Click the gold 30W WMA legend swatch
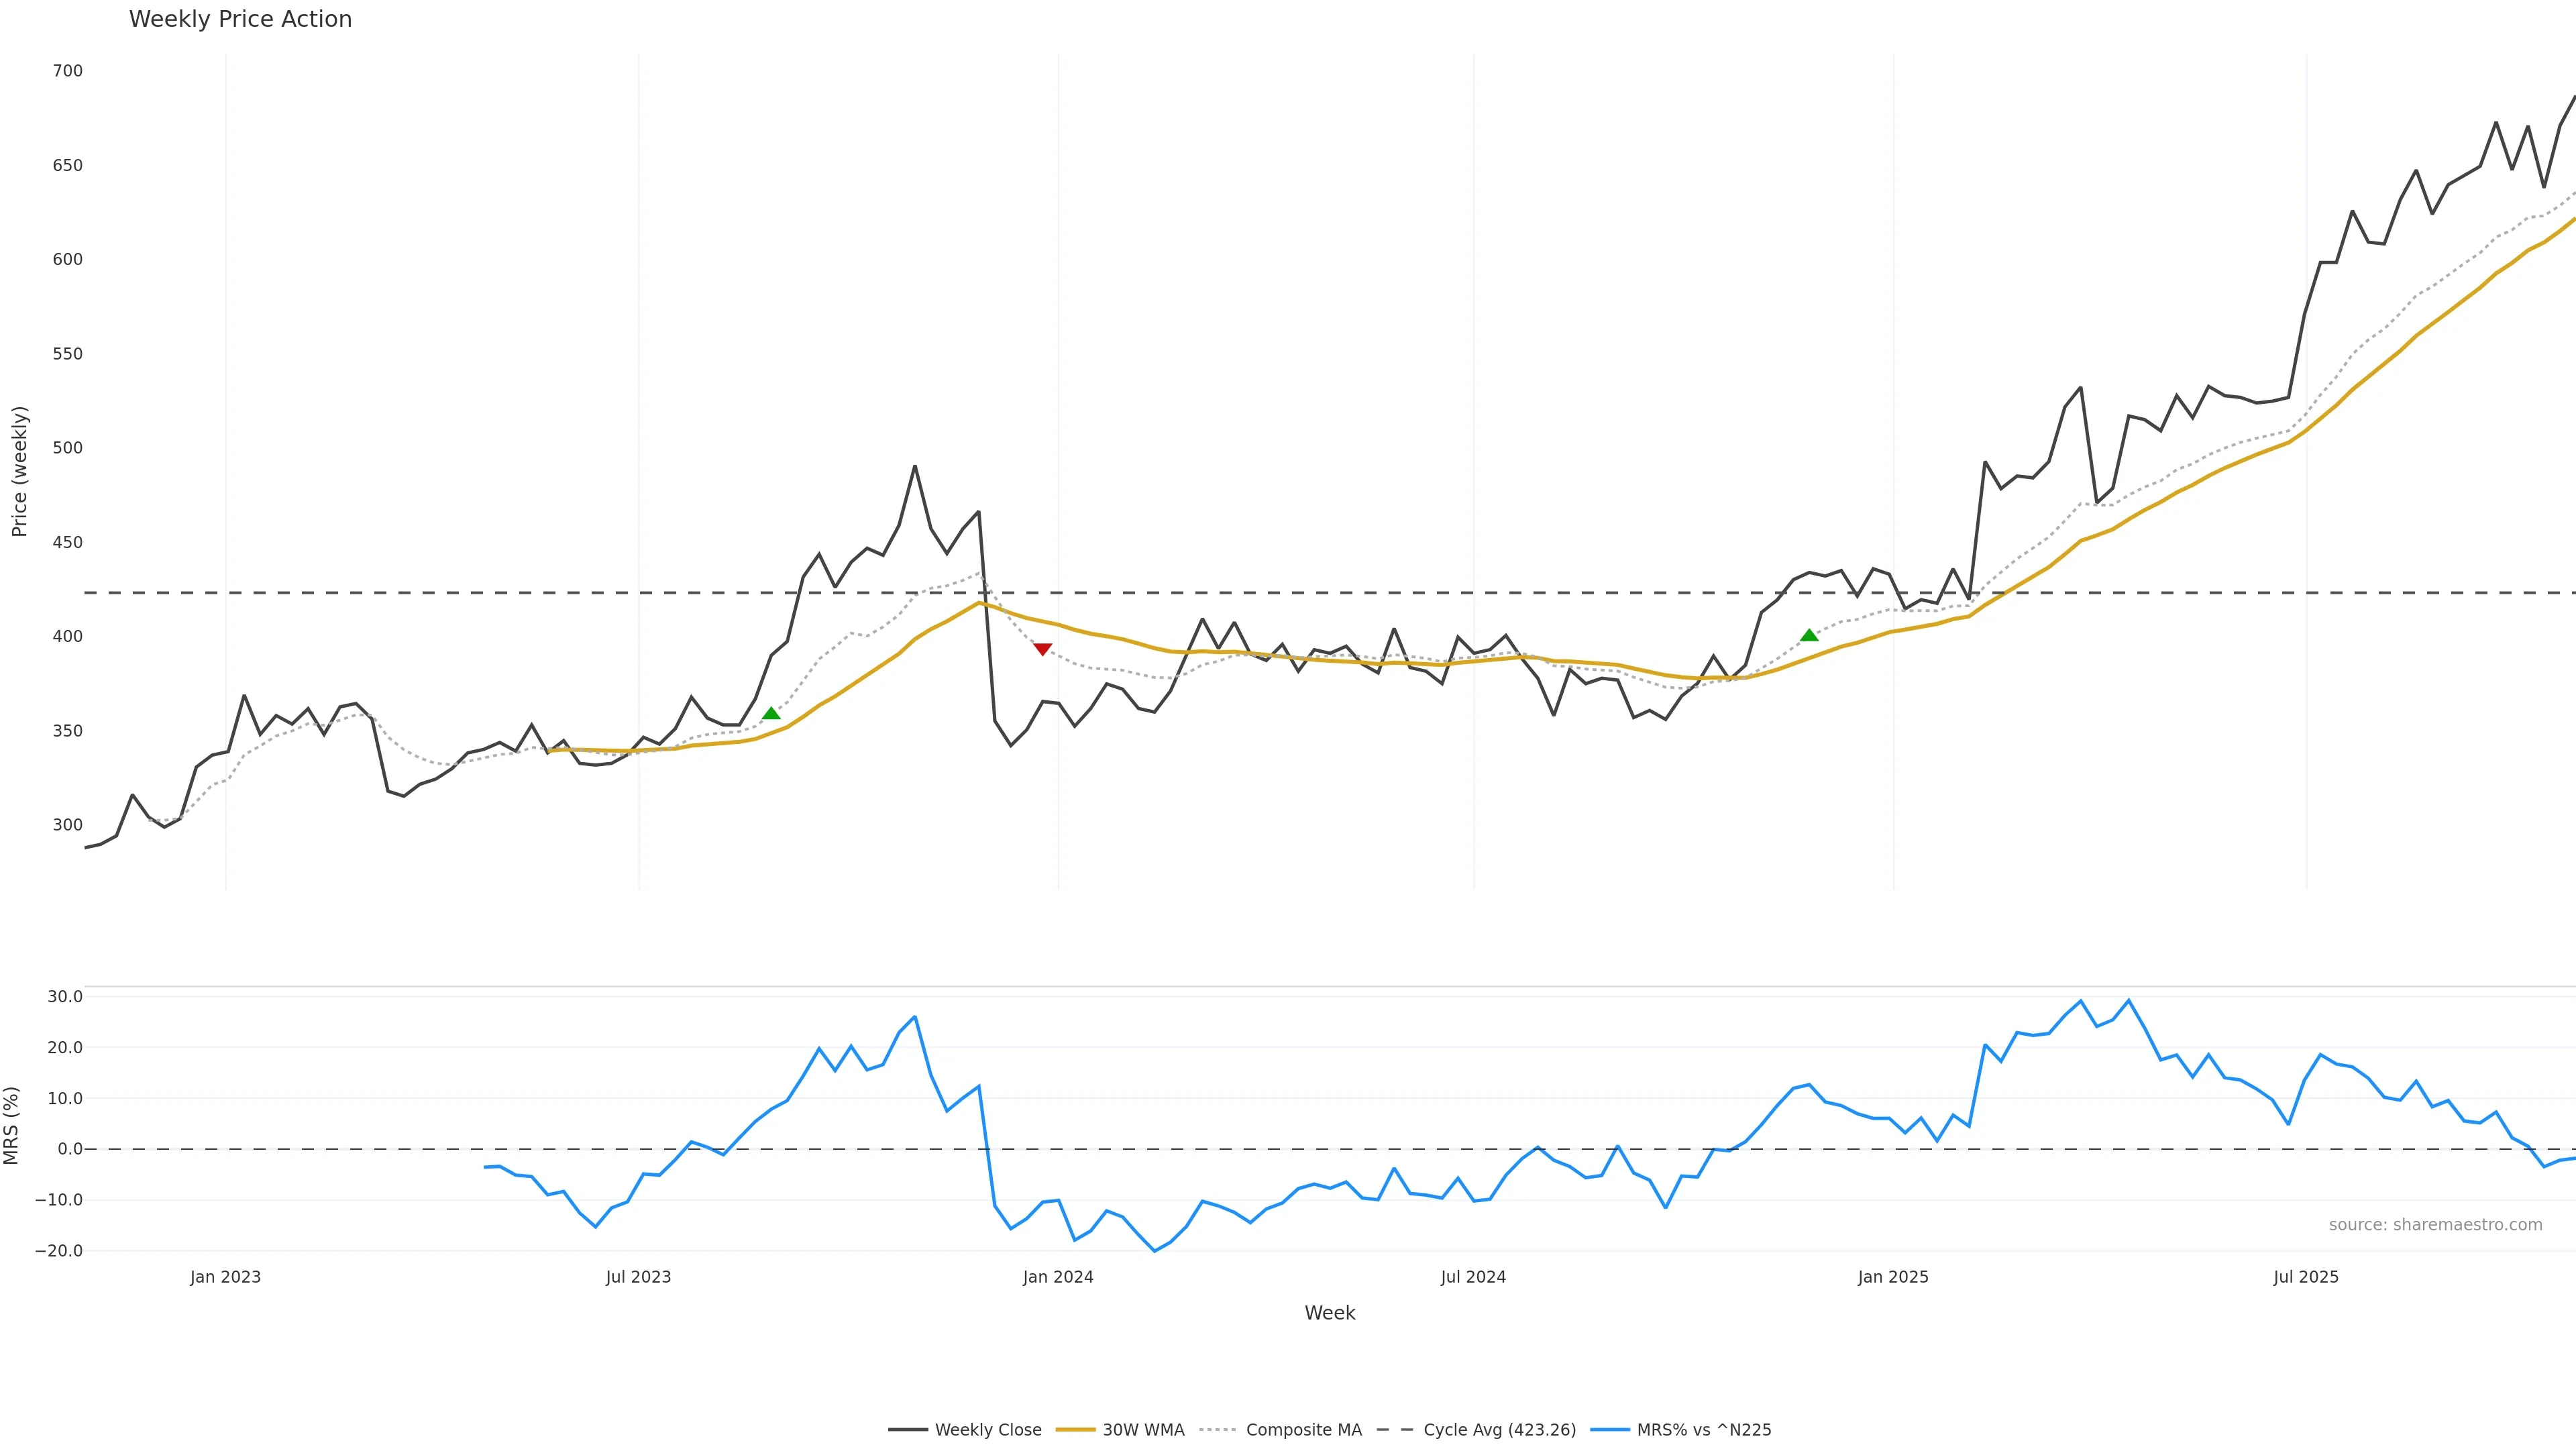Screen dimensions: 2576x1449 (x=1075, y=1430)
